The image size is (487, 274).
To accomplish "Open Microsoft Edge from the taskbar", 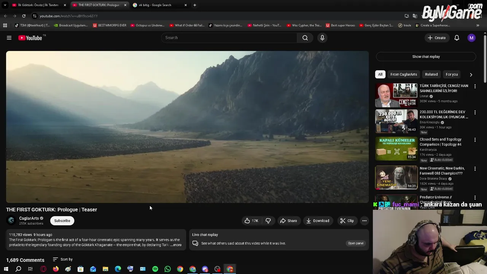I will [118, 269].
